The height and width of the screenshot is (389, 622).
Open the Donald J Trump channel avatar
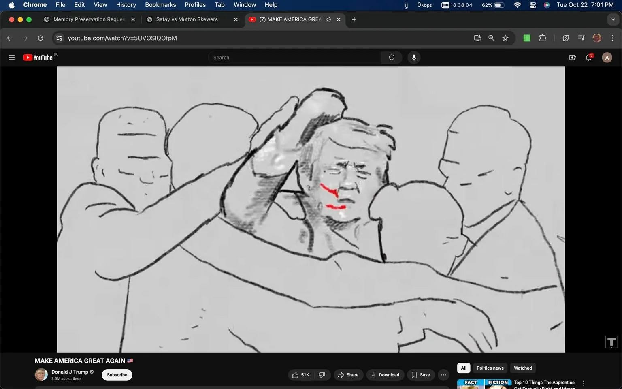(41, 375)
